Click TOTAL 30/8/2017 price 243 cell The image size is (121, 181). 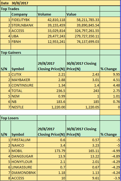pos(83,91)
